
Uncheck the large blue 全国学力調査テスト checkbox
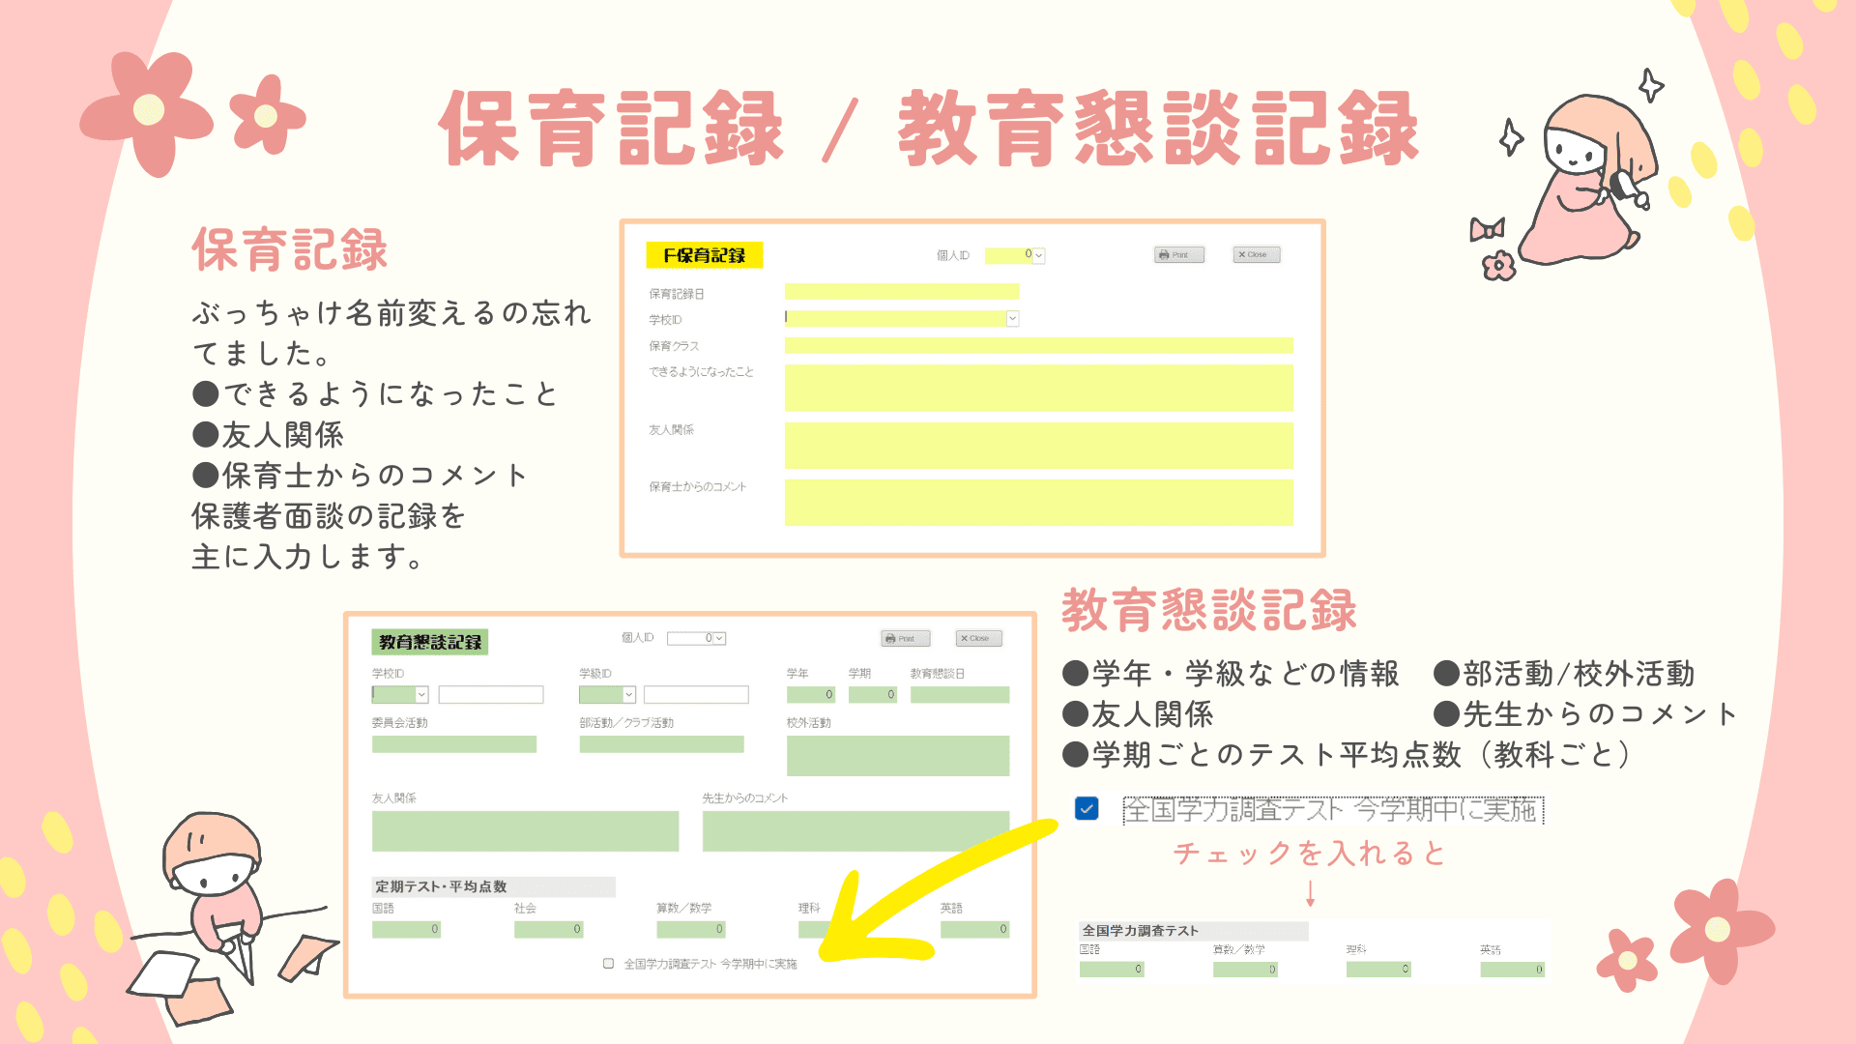point(1087,809)
